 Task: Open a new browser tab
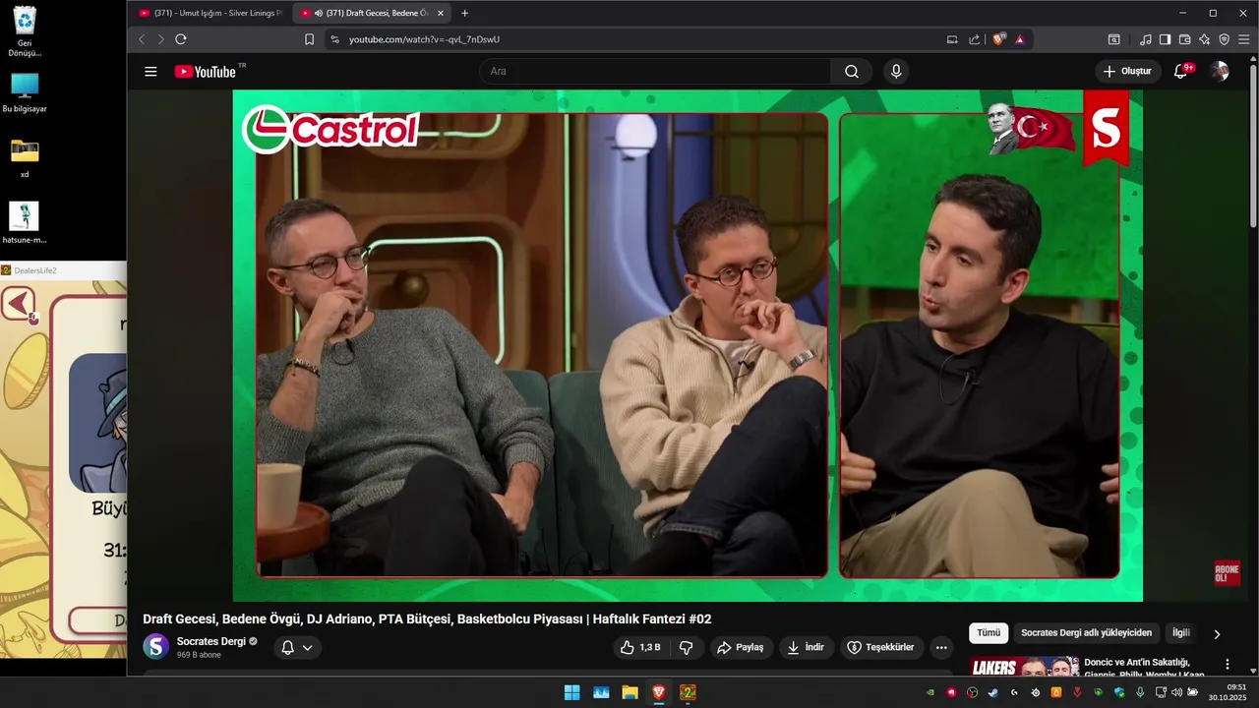point(465,13)
